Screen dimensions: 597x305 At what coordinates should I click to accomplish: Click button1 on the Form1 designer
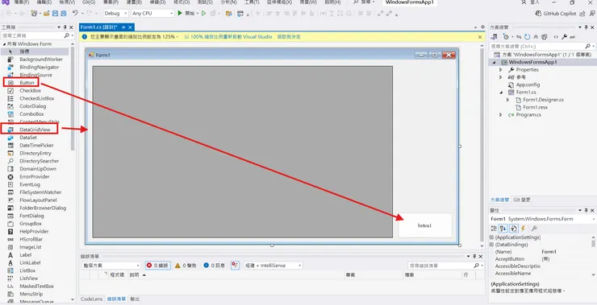pyautogui.click(x=425, y=225)
